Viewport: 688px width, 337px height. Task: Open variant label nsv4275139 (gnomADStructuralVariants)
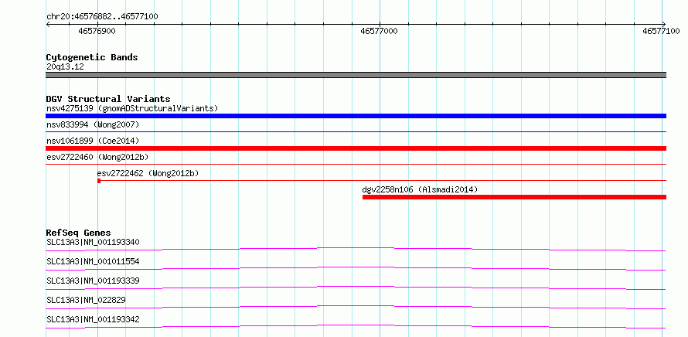point(132,108)
